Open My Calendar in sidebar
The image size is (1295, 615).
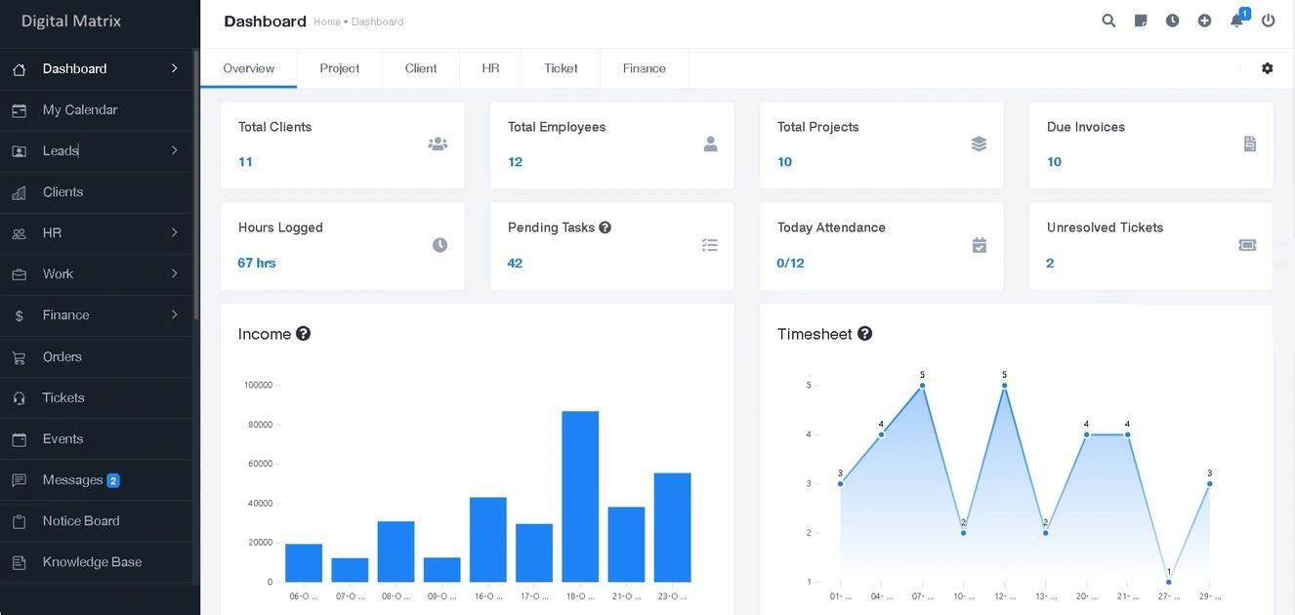96,110
